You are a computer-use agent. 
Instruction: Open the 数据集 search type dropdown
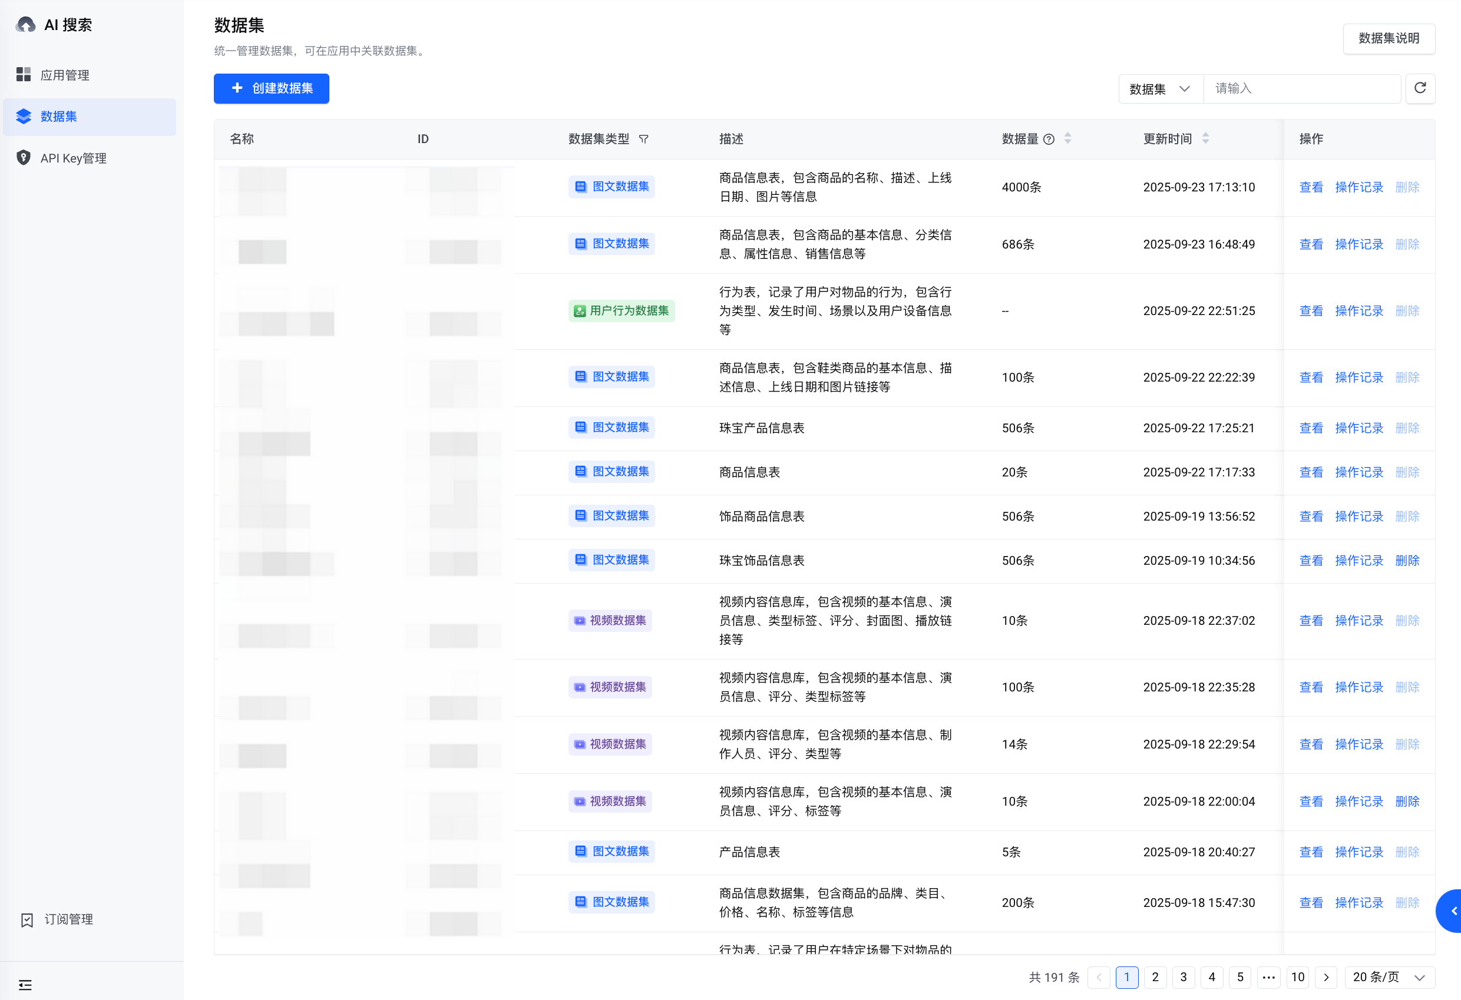1160,88
